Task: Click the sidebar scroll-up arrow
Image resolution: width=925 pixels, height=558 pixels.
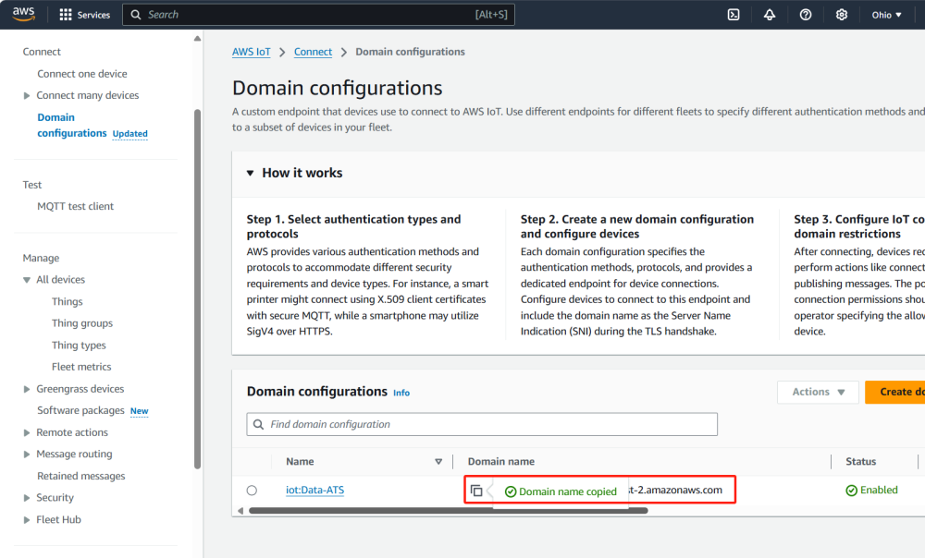Action: (197, 39)
